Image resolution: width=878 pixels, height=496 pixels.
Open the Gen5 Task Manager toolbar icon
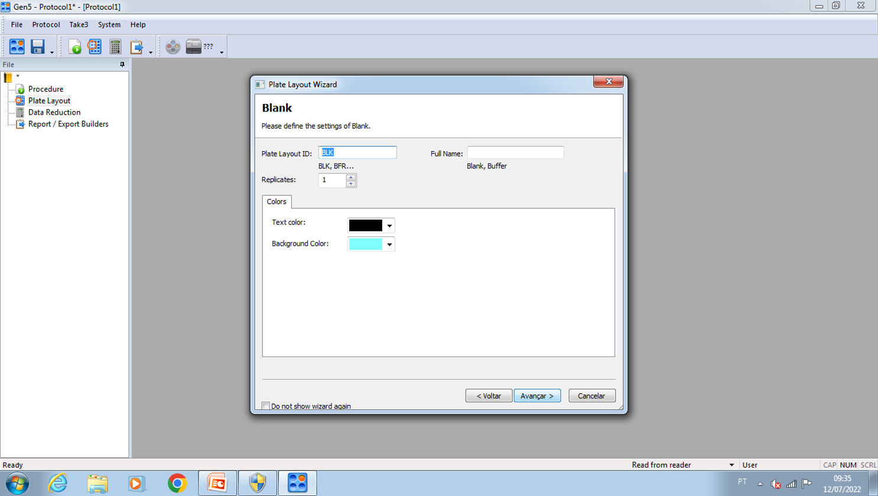[17, 47]
